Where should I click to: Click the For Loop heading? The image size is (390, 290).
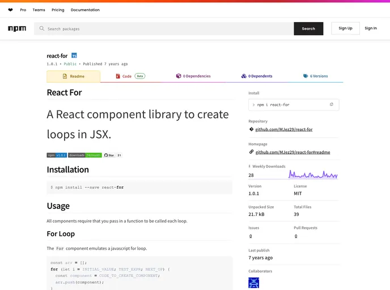pos(61,233)
